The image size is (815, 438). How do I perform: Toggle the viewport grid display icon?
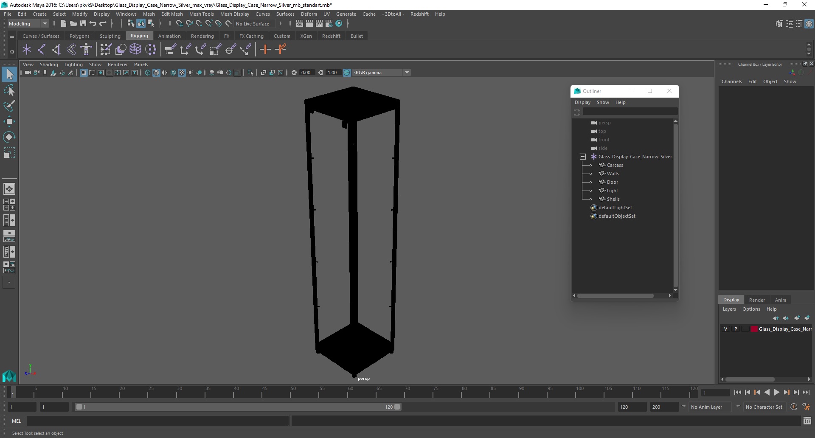pyautogui.click(x=84, y=73)
